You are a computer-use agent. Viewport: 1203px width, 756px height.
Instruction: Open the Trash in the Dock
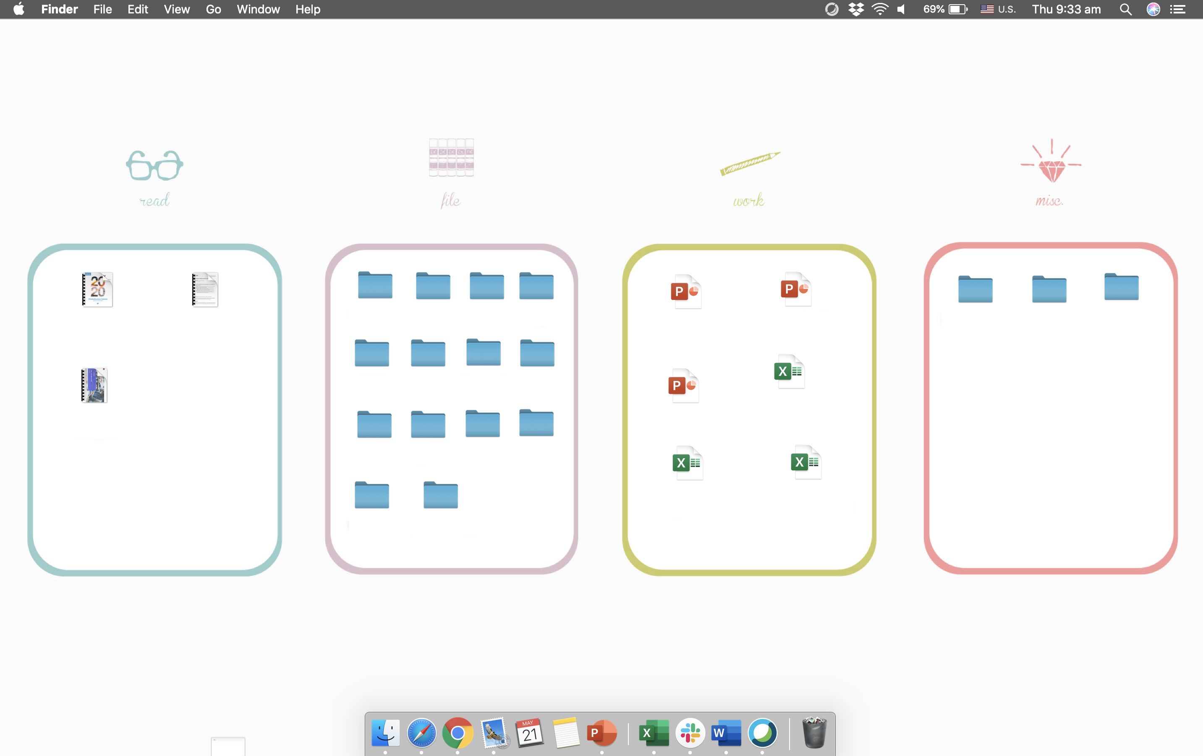tap(814, 733)
